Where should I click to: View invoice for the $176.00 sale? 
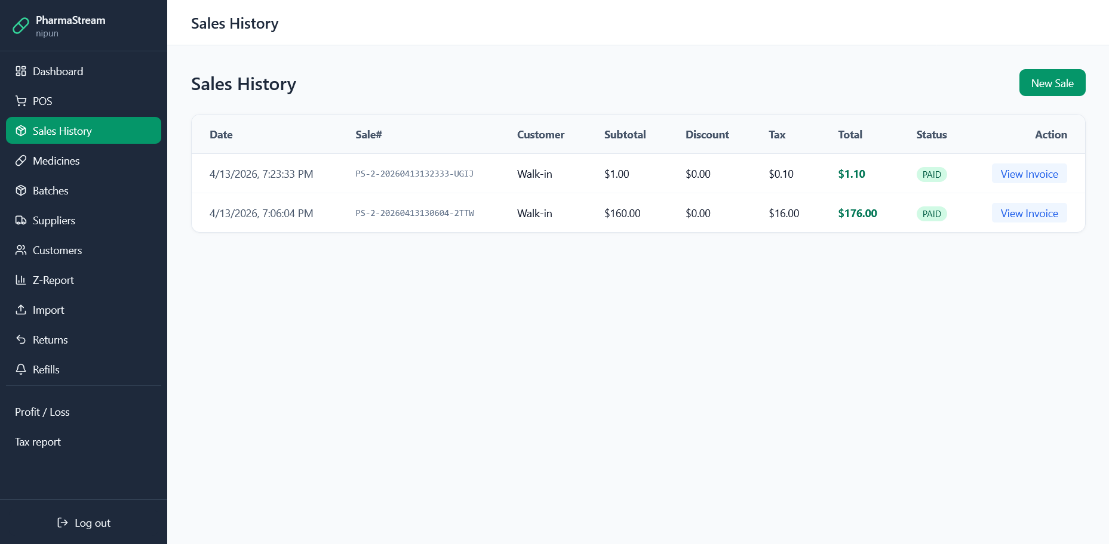1029,213
